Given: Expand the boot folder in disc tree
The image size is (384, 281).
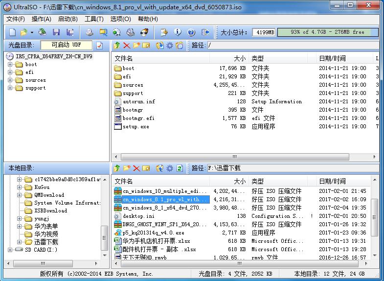Looking at the screenshot, I should pyautogui.click(x=10, y=65).
